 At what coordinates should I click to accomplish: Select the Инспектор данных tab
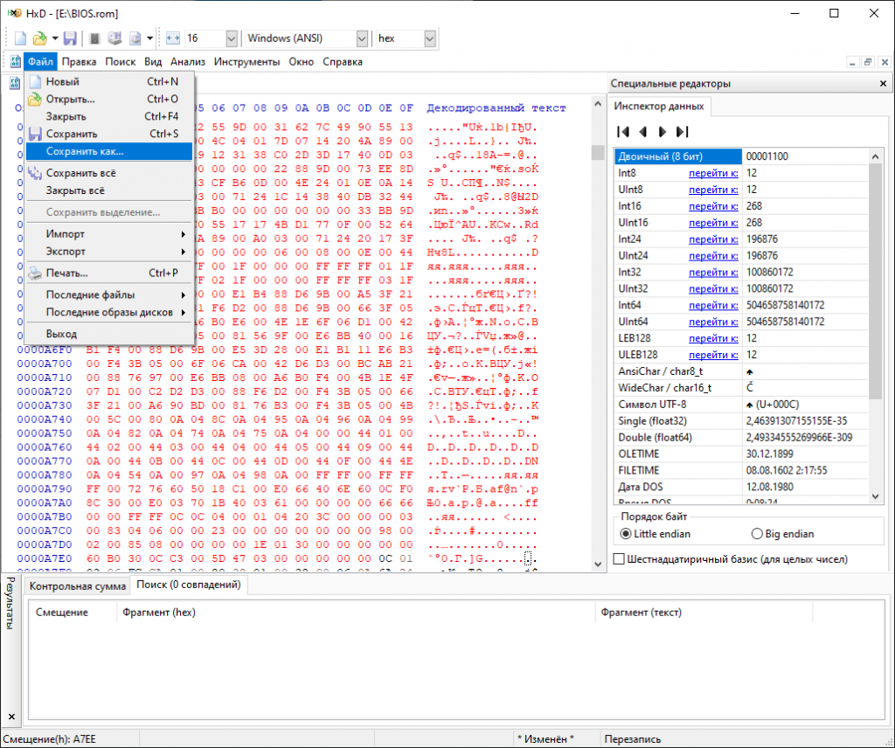tap(659, 106)
